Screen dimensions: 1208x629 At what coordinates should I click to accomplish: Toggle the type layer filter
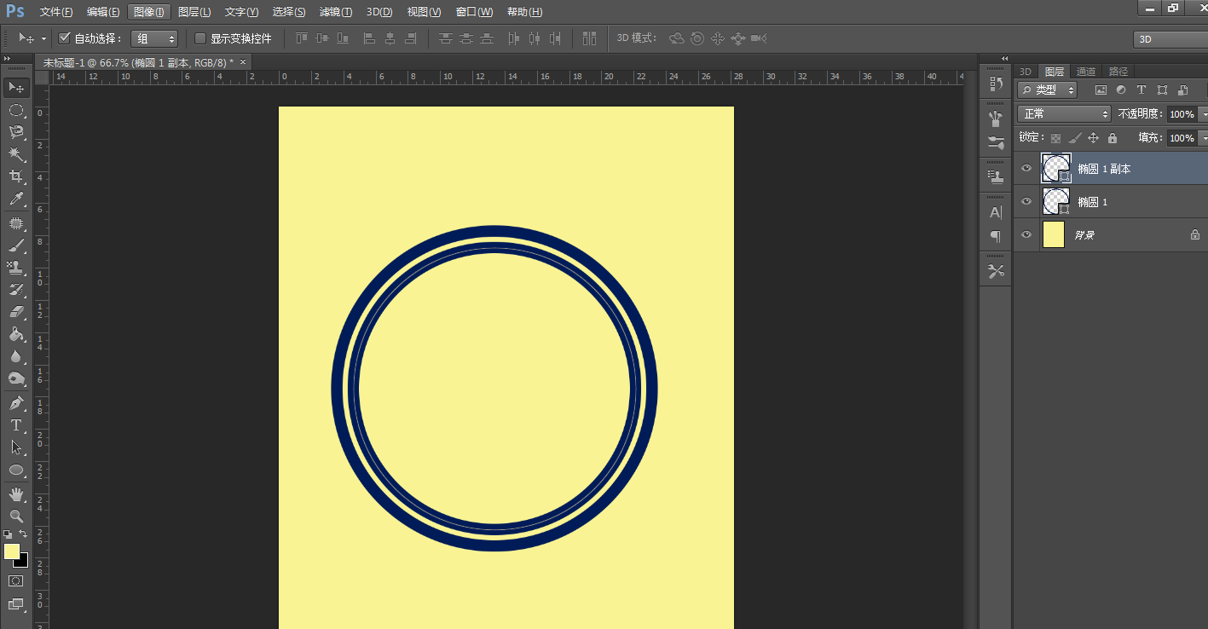coord(1142,89)
